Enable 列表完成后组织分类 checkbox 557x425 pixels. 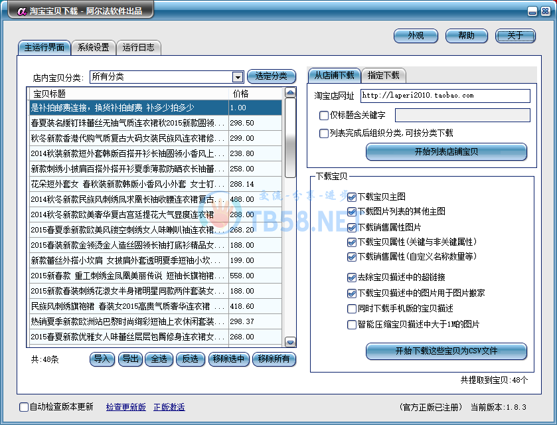click(x=323, y=133)
